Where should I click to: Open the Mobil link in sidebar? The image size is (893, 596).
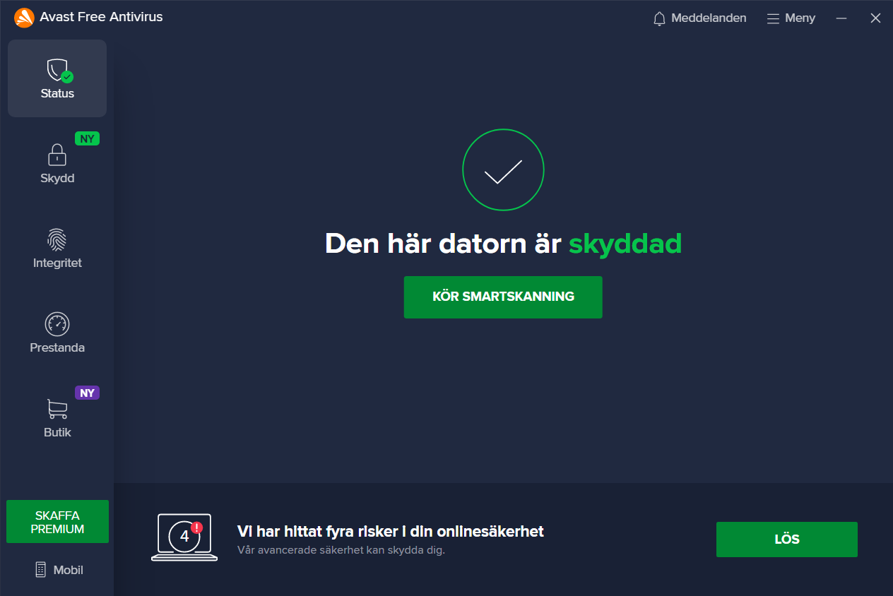click(x=59, y=570)
